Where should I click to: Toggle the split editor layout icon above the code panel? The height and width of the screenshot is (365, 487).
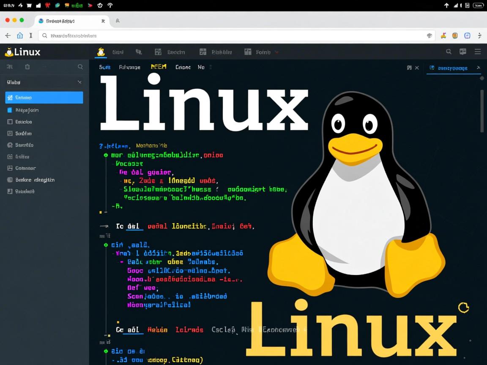[x=408, y=67]
